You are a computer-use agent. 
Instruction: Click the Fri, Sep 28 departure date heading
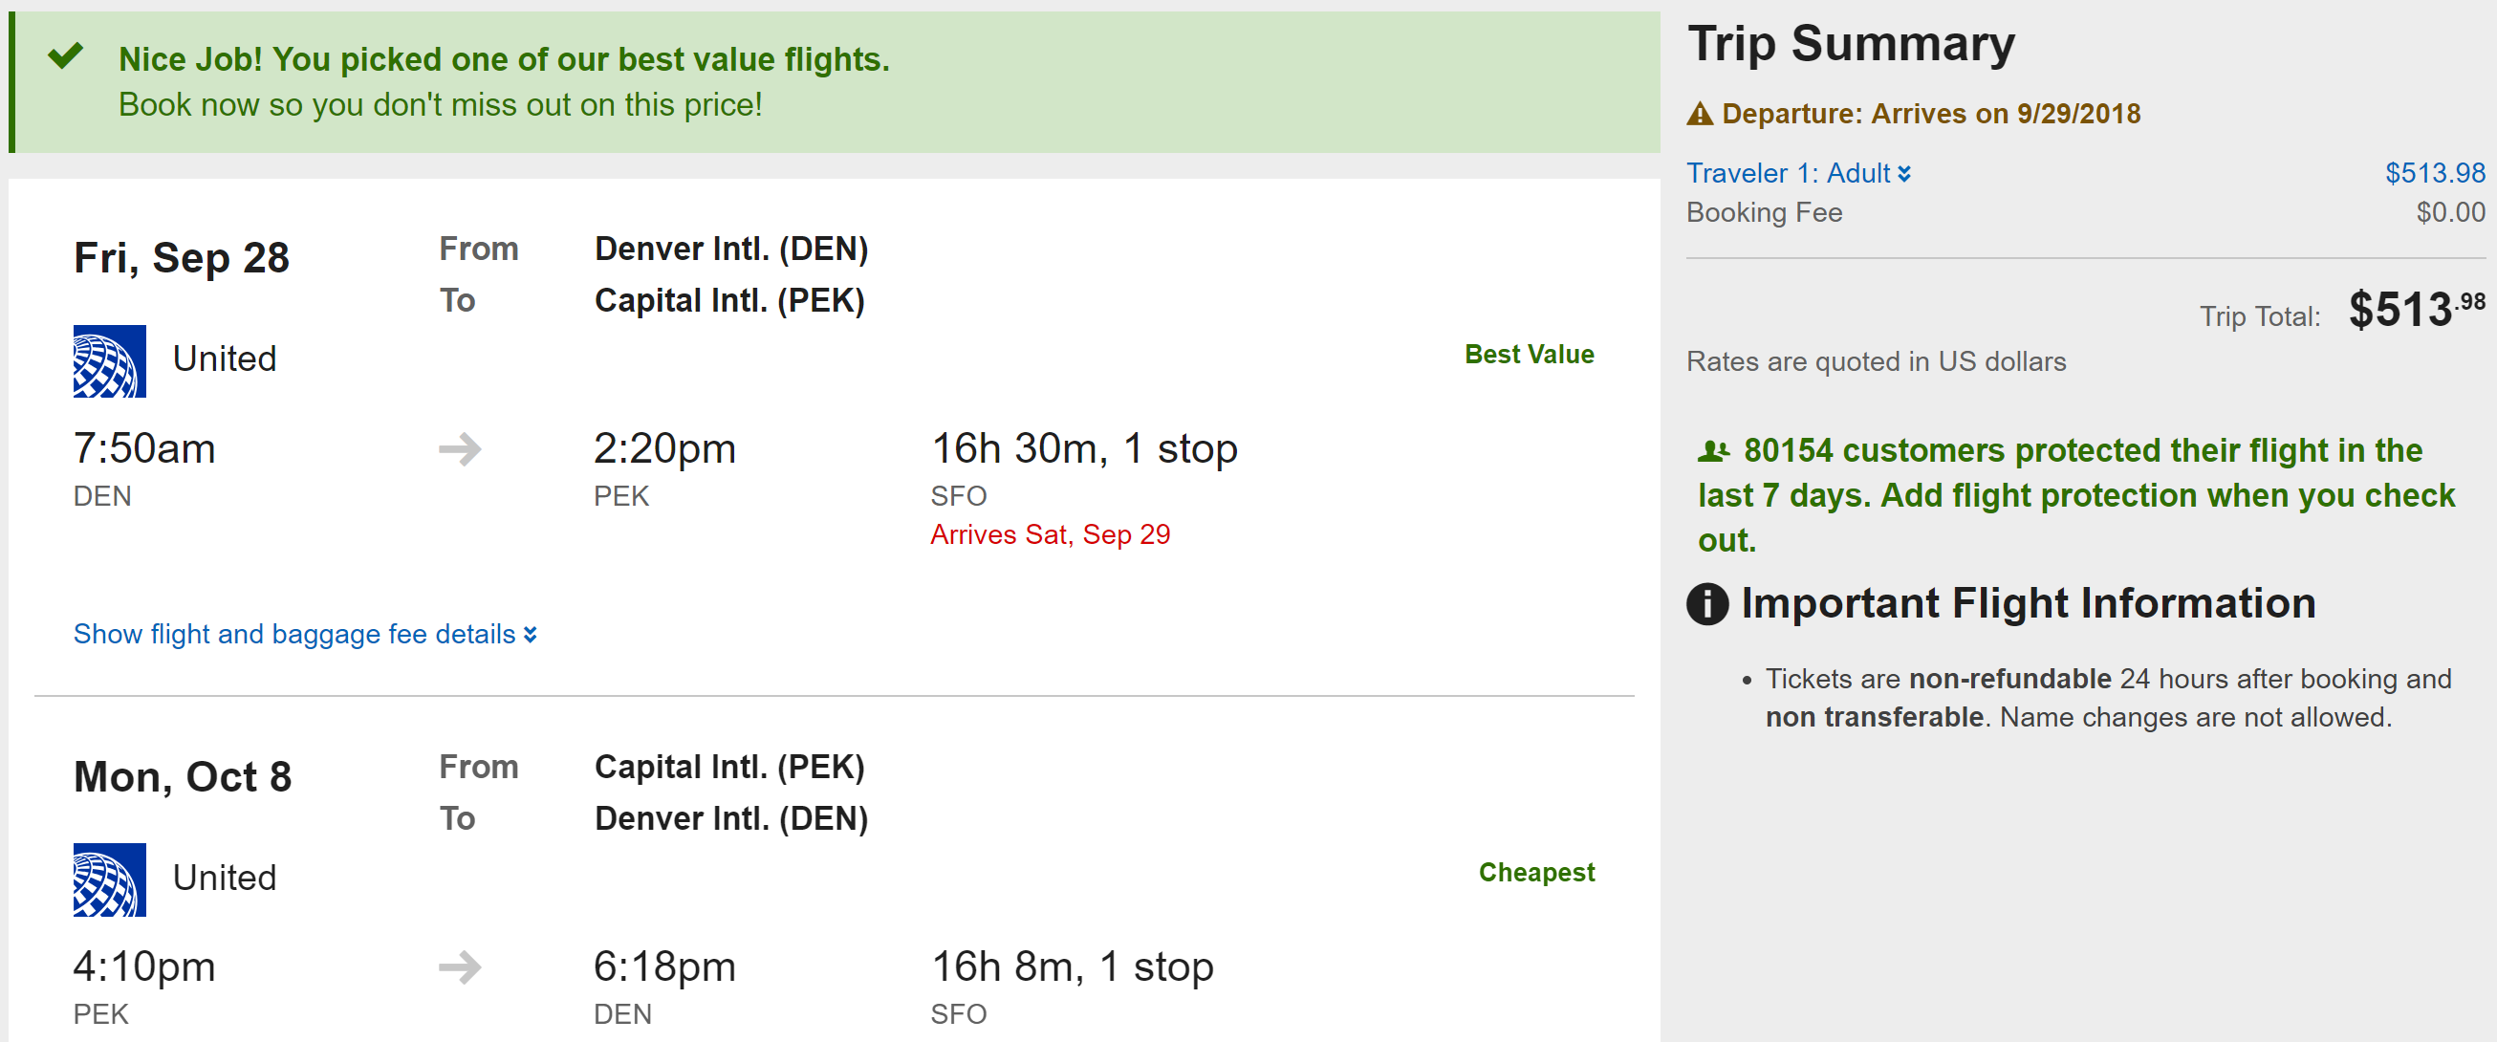click(x=182, y=258)
